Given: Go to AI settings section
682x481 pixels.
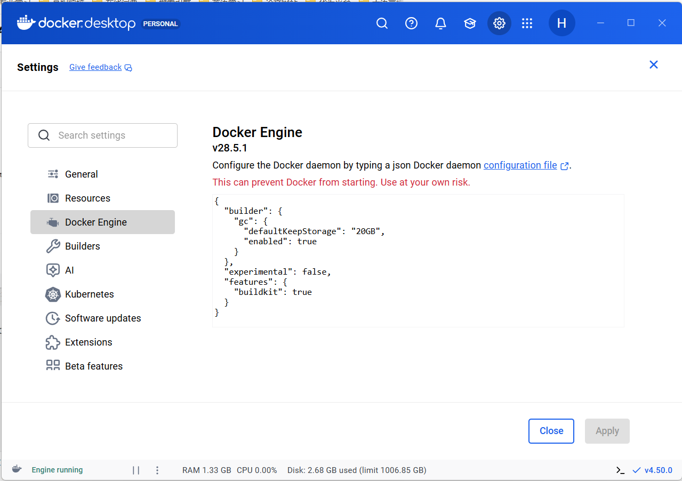Looking at the screenshot, I should (102, 270).
